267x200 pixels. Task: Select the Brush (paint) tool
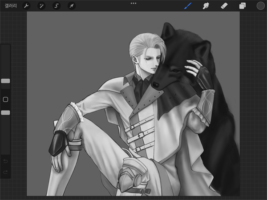pos(188,6)
